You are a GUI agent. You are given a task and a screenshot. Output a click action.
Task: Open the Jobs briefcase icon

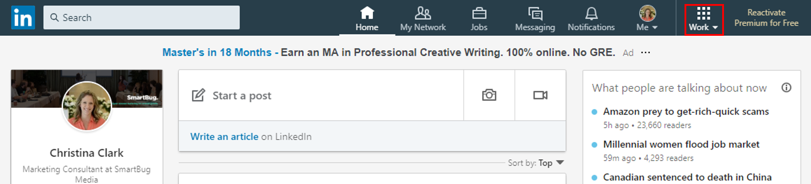point(479,13)
